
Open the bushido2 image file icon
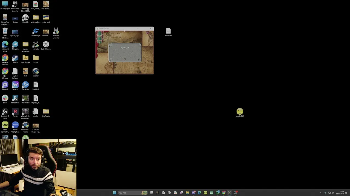(x=46, y=32)
